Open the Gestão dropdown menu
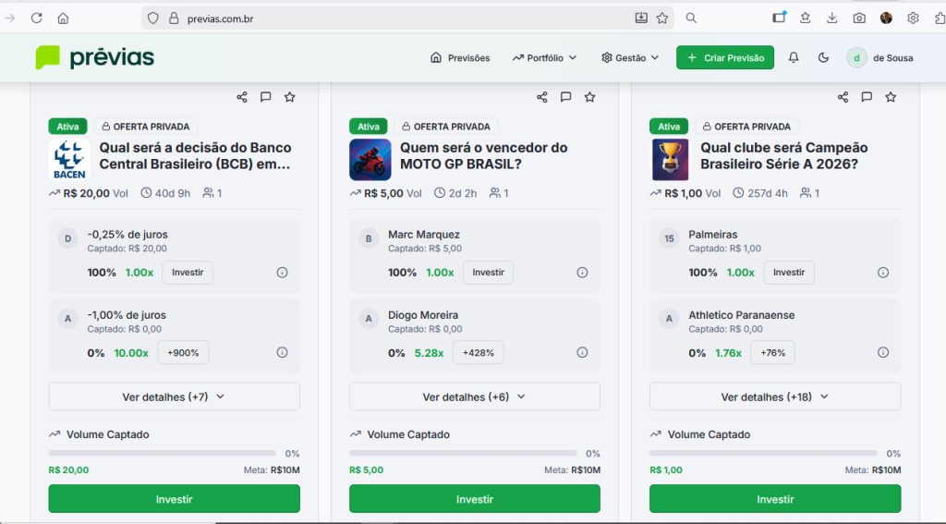 630,58
